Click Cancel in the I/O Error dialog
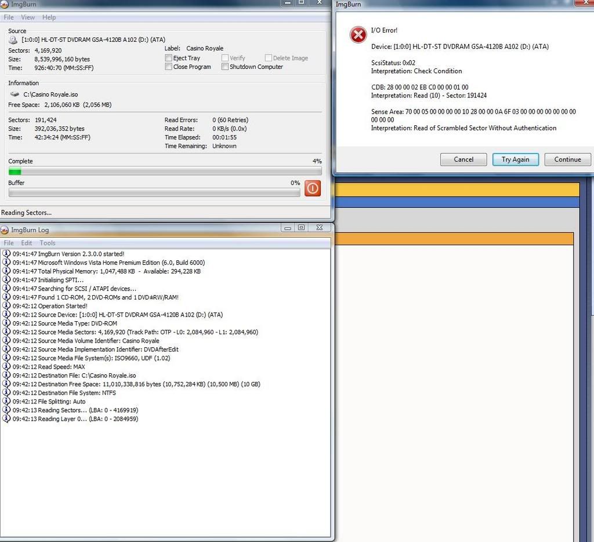Image resolution: width=594 pixels, height=542 pixels. (463, 159)
